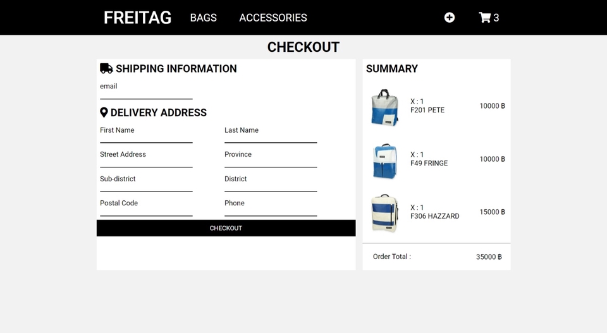Click the F201 PETE bag thumbnail
The height and width of the screenshot is (333, 607).
click(x=385, y=107)
